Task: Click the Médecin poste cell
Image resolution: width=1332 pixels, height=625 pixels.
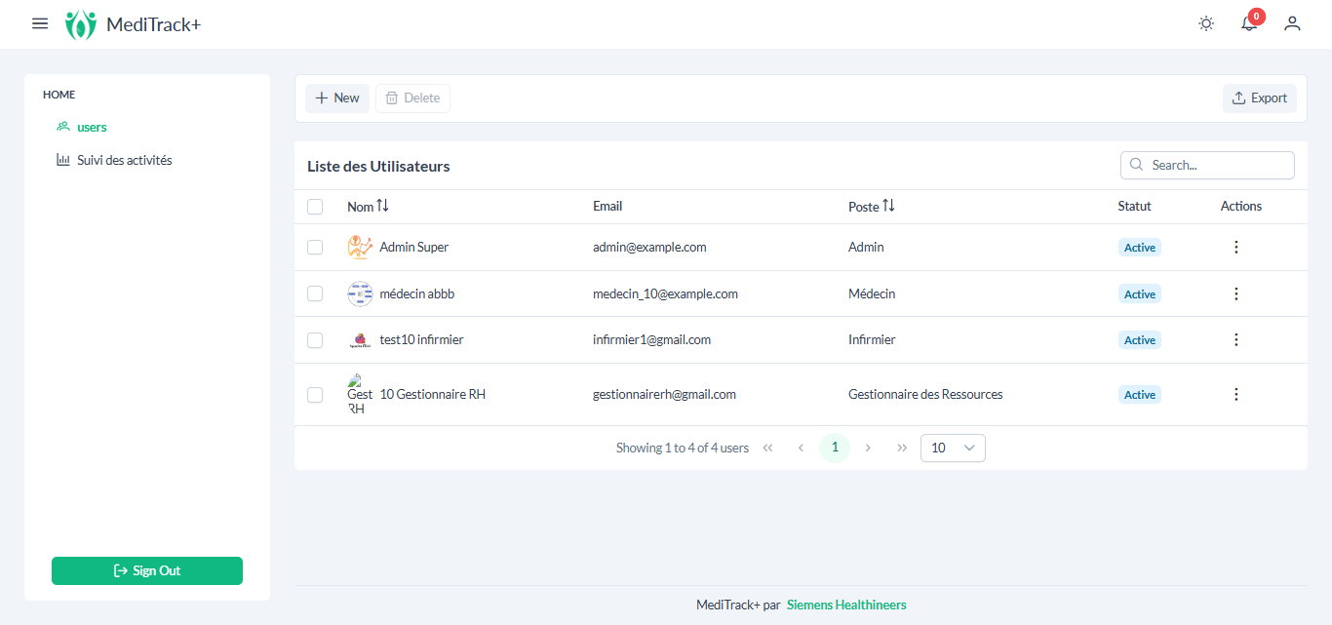Action: point(872,293)
